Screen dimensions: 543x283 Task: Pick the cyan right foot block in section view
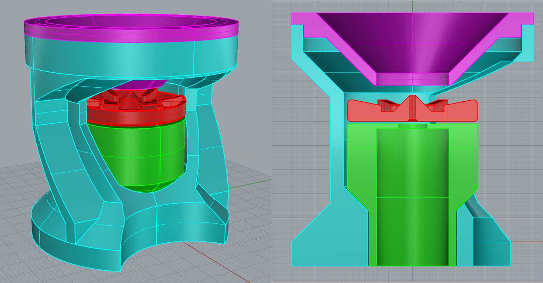tap(492, 242)
